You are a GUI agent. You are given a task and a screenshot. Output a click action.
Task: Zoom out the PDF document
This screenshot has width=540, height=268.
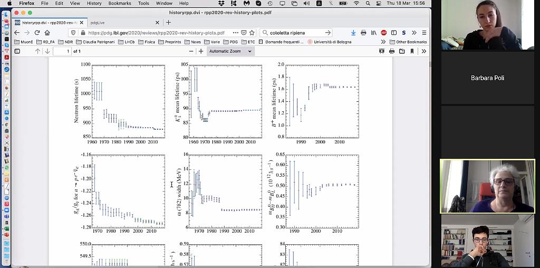(191, 51)
